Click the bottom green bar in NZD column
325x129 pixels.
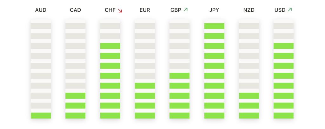coord(249,116)
